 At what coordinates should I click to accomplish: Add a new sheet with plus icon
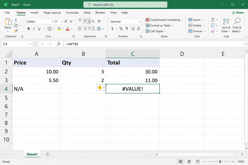(48, 154)
